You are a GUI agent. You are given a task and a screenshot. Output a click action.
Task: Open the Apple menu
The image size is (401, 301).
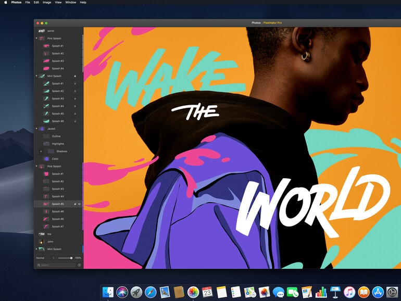(x=6, y=2)
